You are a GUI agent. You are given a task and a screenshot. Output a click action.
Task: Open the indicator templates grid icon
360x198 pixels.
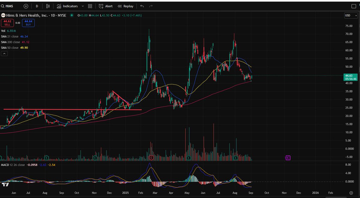click(x=90, y=6)
